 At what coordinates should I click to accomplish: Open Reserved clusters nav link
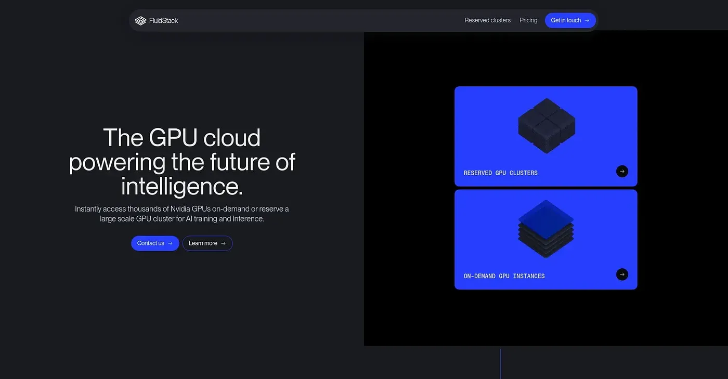488,20
